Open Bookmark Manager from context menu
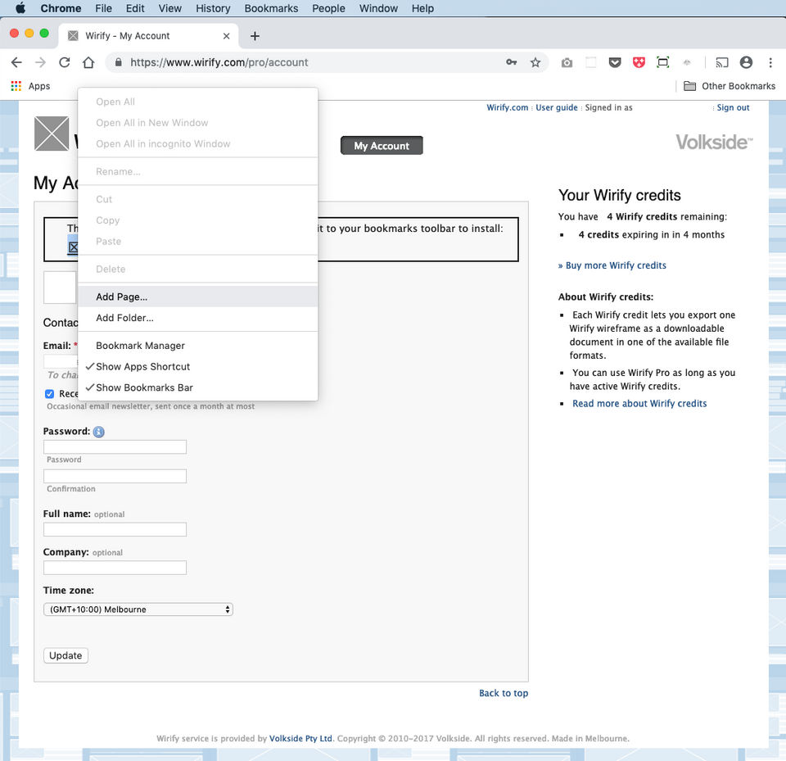The image size is (786, 761). (197, 346)
